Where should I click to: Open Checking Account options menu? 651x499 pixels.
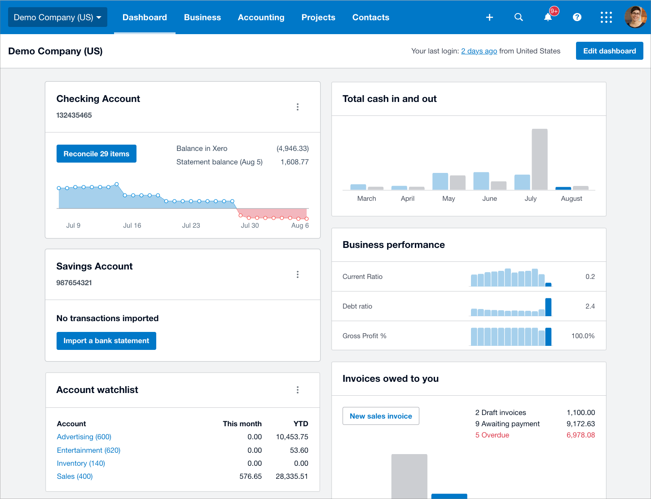298,107
